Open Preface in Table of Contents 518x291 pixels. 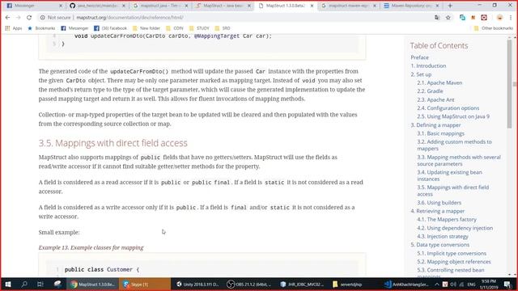(419, 57)
